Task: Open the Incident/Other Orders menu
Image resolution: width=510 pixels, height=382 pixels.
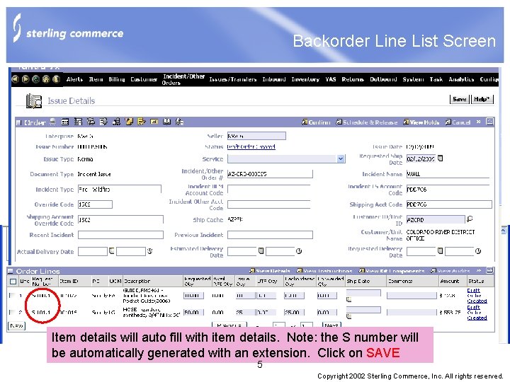Action: click(x=183, y=79)
